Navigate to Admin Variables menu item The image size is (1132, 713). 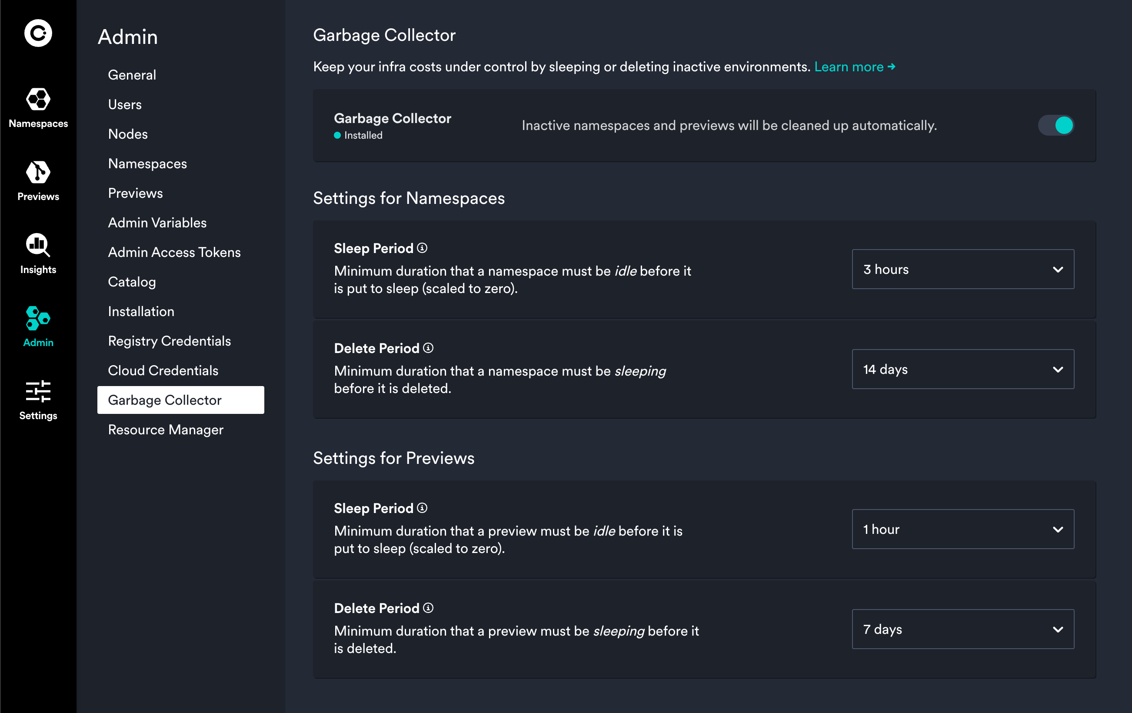tap(158, 223)
